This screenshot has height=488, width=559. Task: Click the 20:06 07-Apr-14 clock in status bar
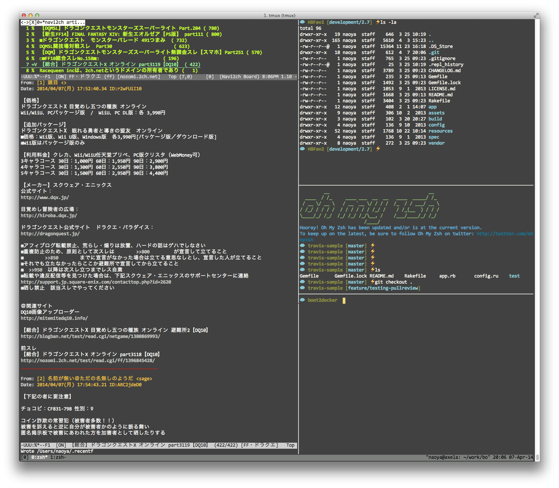point(513,457)
